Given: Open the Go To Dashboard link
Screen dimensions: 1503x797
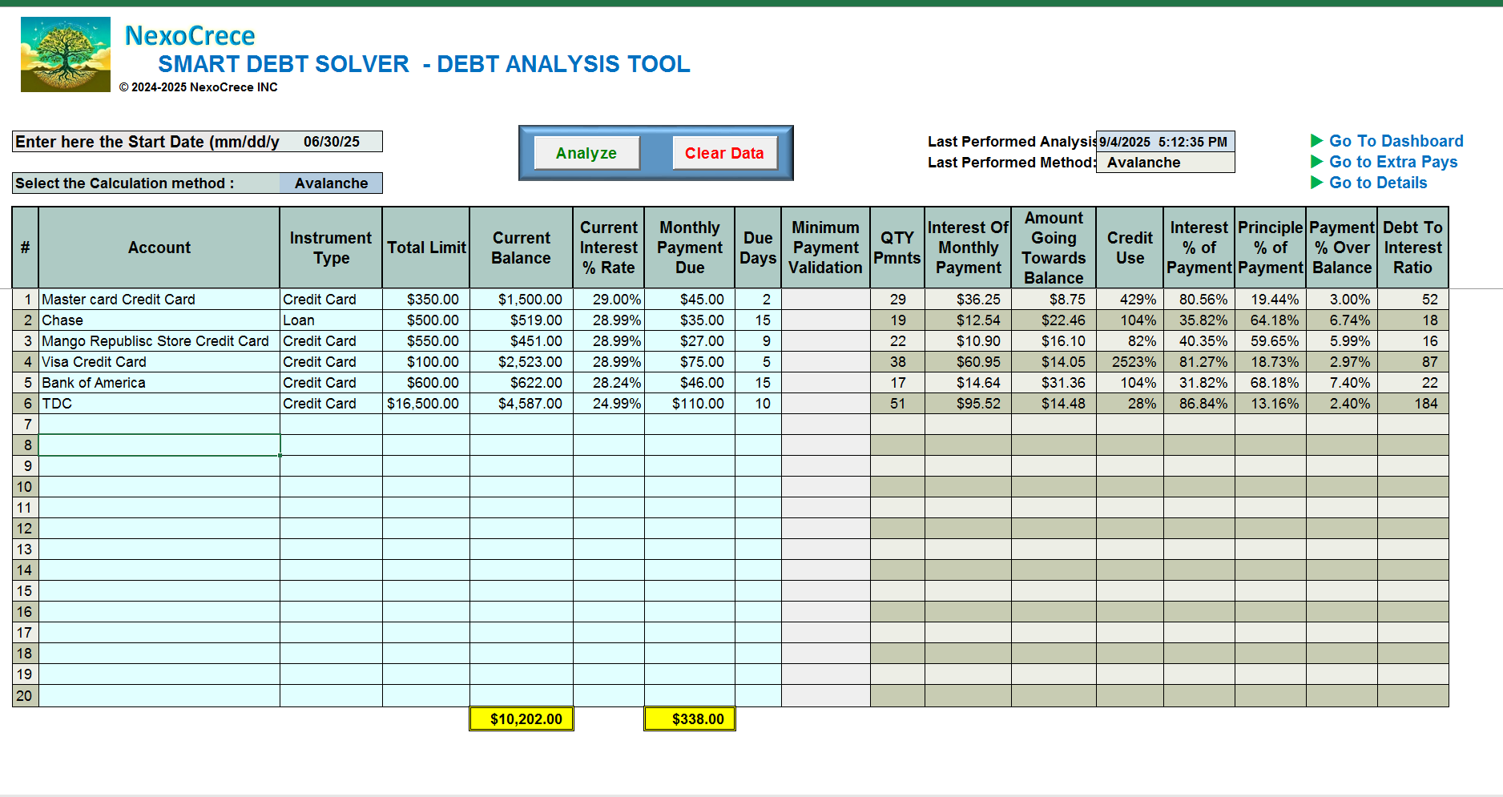Looking at the screenshot, I should [1396, 141].
